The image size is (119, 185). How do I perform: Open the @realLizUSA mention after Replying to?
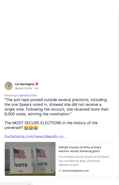pyautogui.click(x=28, y=95)
